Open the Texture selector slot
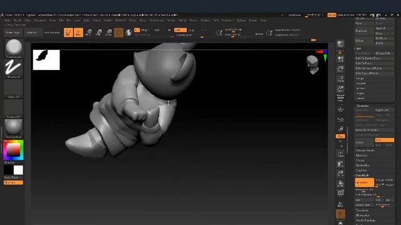 pyautogui.click(x=14, y=108)
